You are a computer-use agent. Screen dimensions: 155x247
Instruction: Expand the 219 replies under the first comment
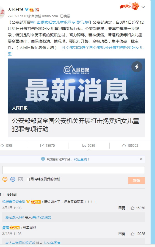42,217
